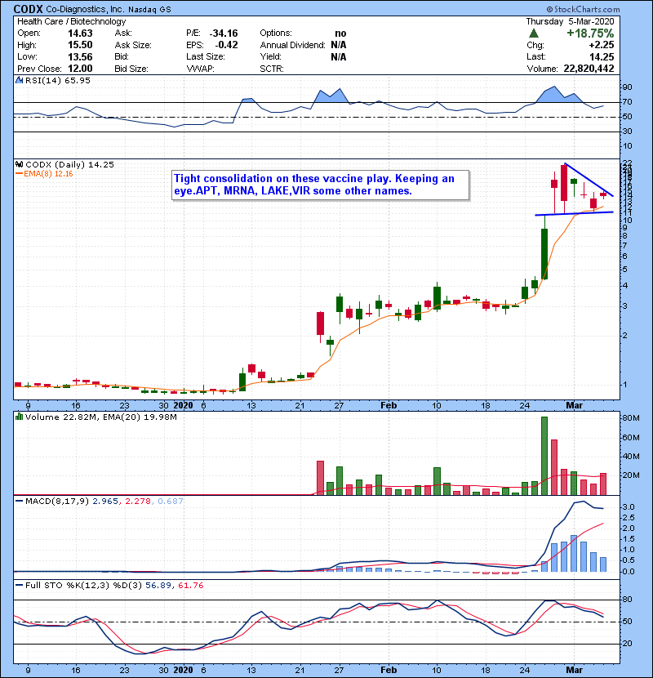
Task: Click the CODX ticker symbol title
Action: click(x=28, y=9)
